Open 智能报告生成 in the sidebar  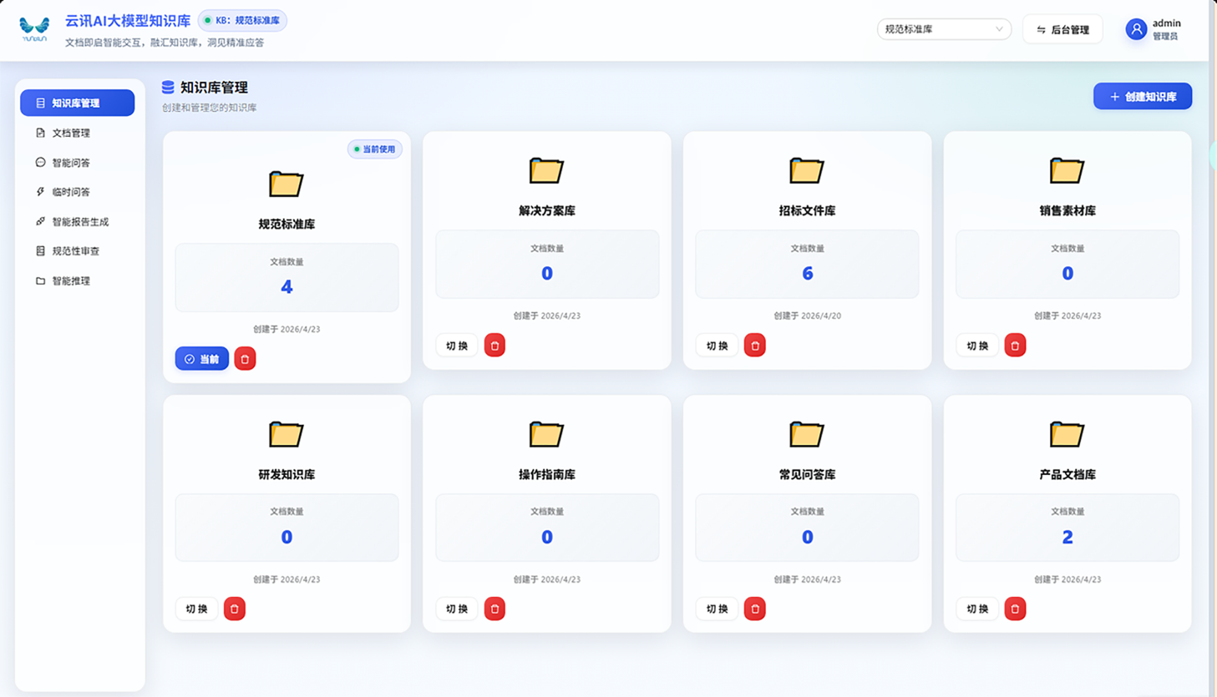click(77, 222)
